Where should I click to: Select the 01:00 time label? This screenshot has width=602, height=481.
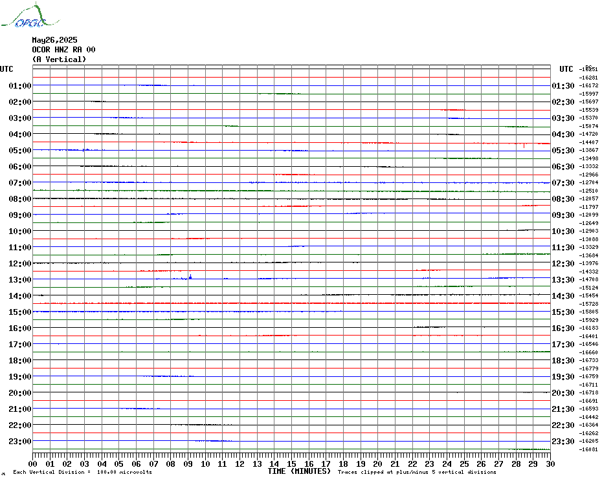tap(20, 85)
